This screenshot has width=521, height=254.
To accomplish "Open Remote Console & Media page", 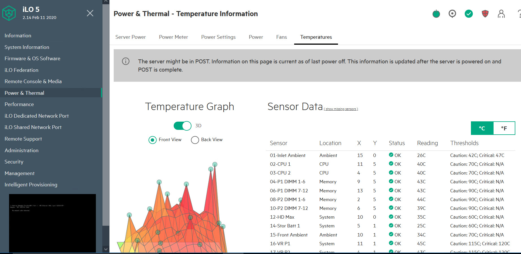I will click(x=33, y=81).
